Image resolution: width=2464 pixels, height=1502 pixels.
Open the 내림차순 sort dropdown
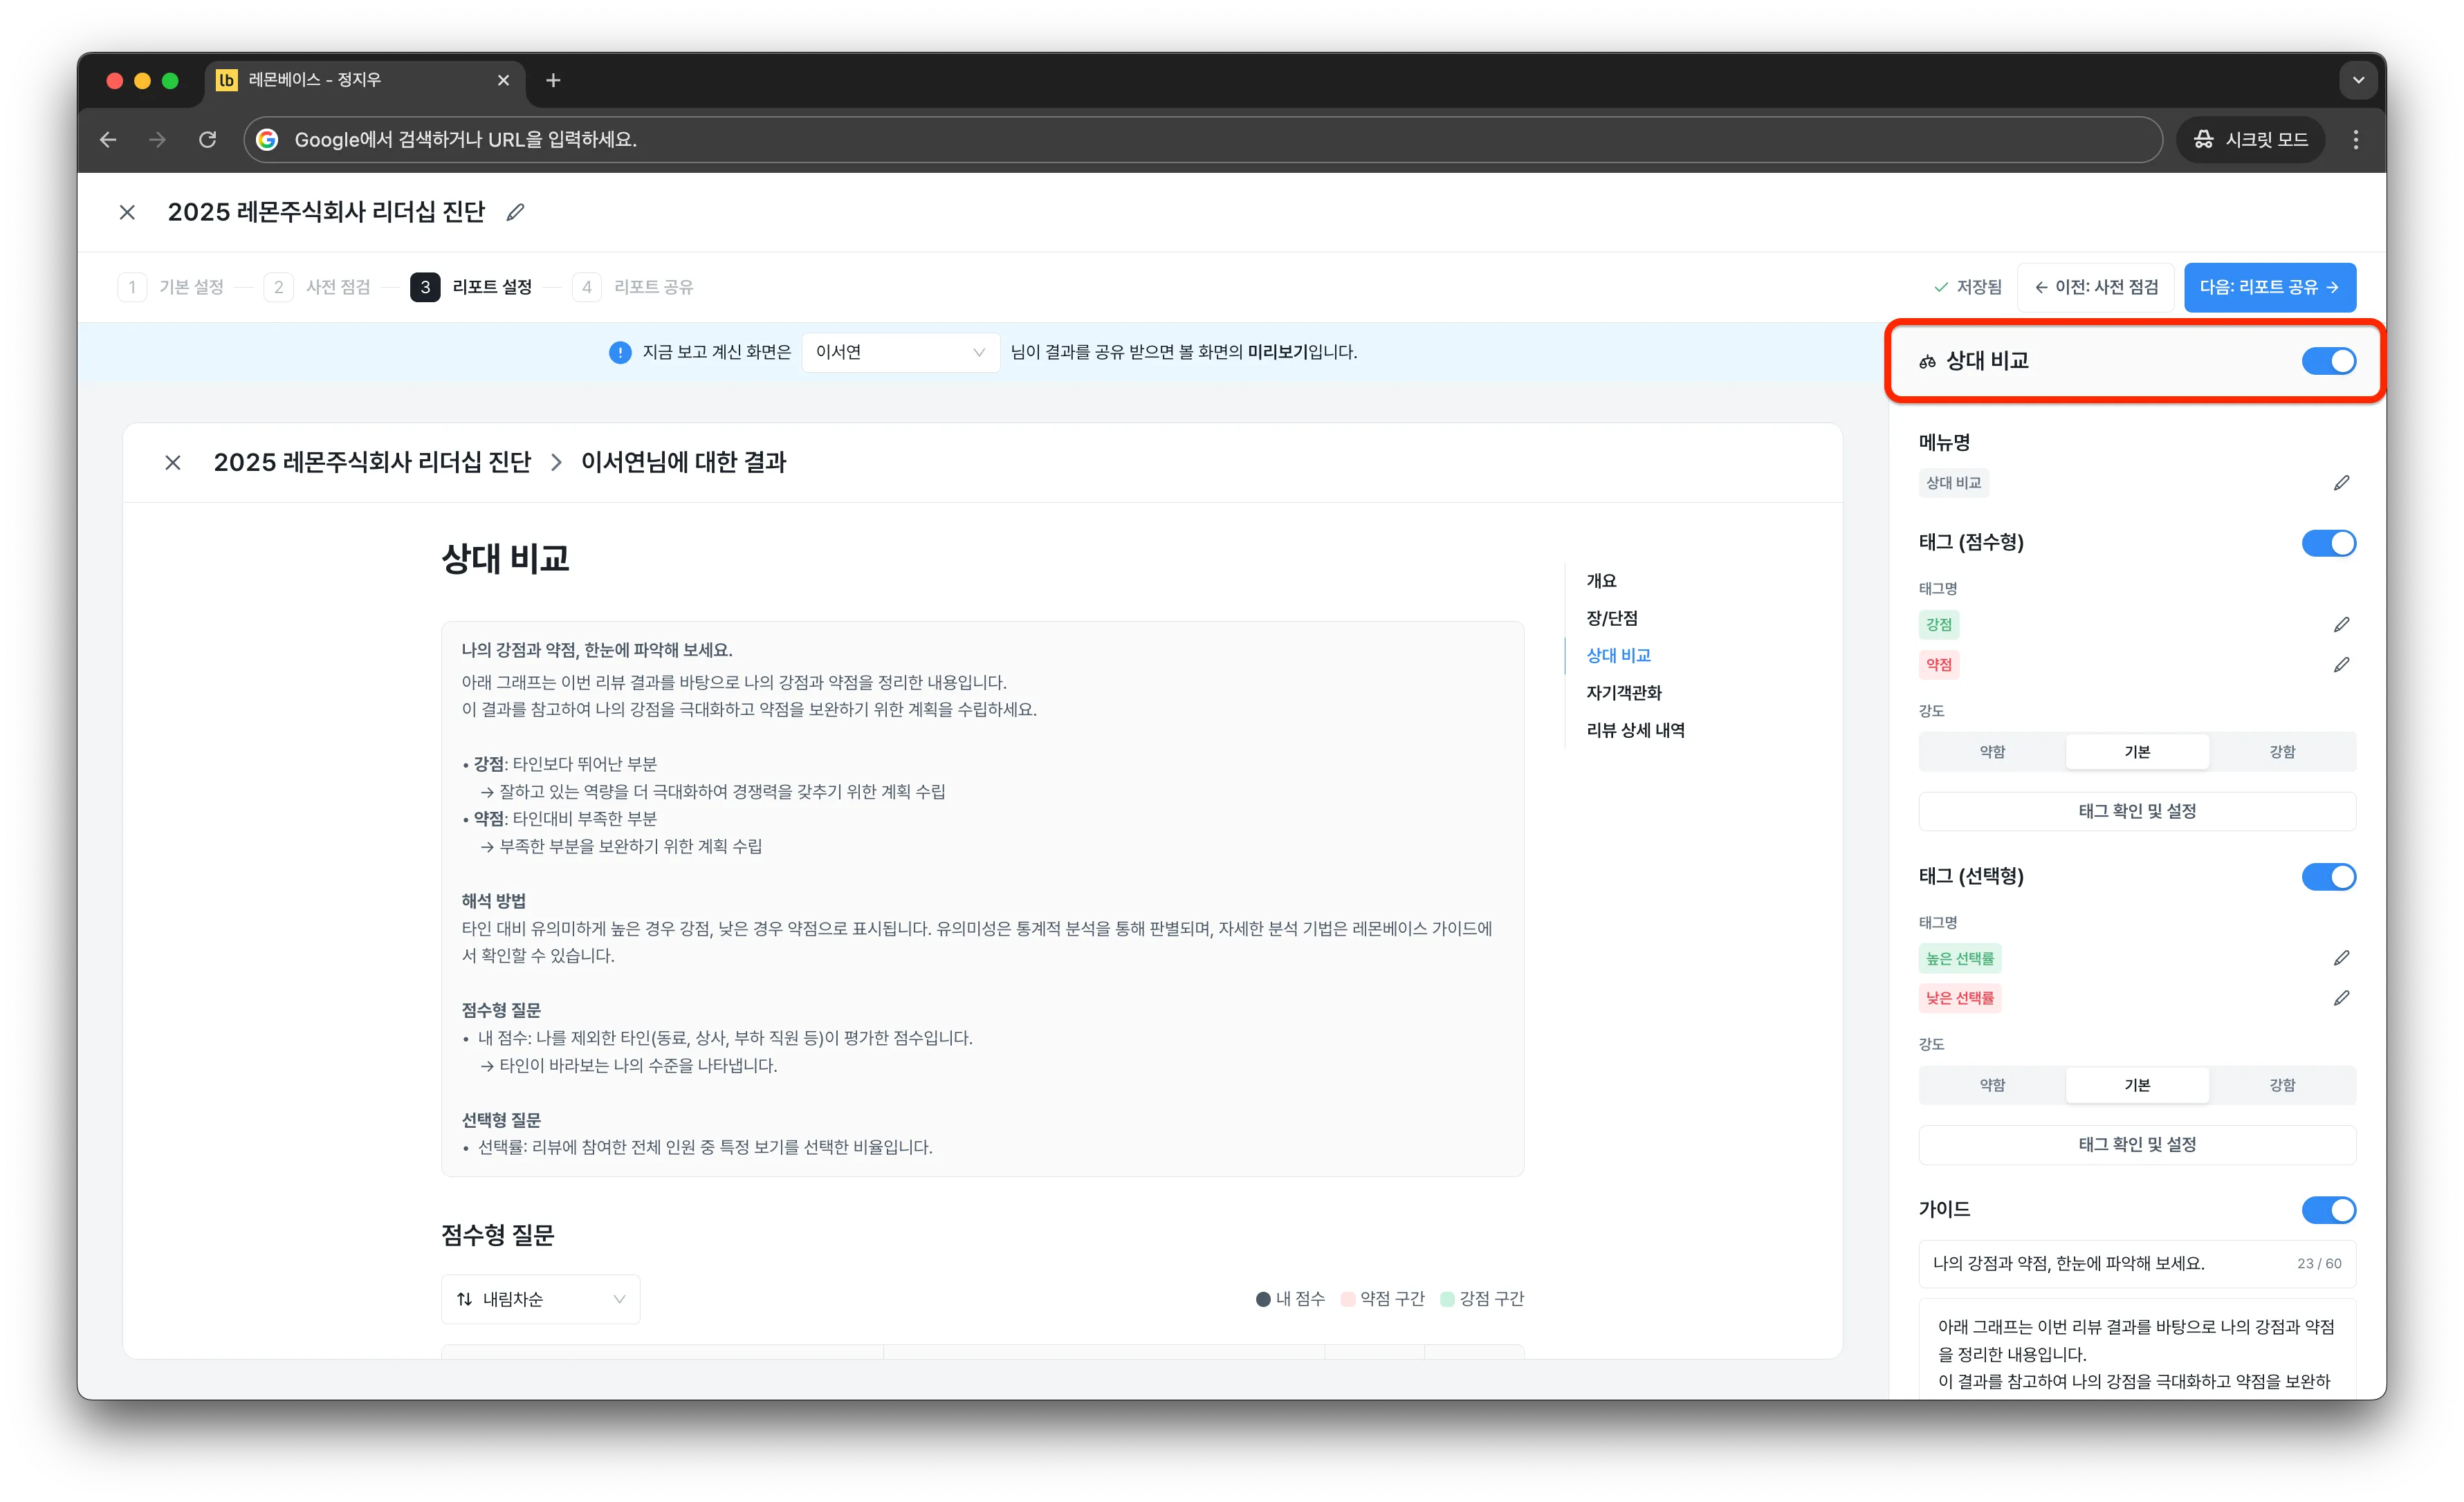point(540,1299)
